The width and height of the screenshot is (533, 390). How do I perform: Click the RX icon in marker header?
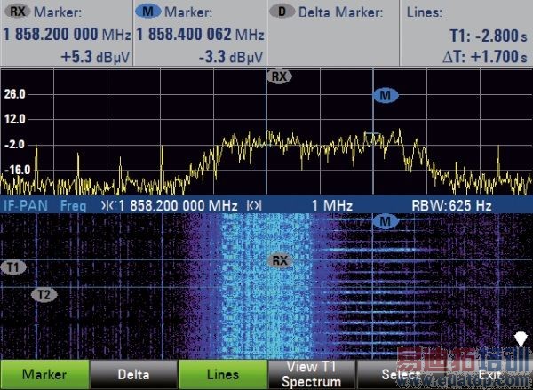coord(18,12)
